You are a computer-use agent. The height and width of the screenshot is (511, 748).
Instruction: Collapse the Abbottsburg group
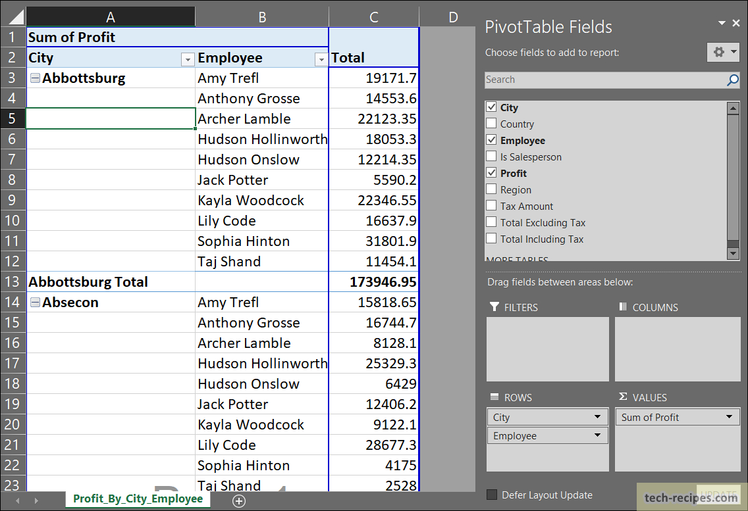34,78
